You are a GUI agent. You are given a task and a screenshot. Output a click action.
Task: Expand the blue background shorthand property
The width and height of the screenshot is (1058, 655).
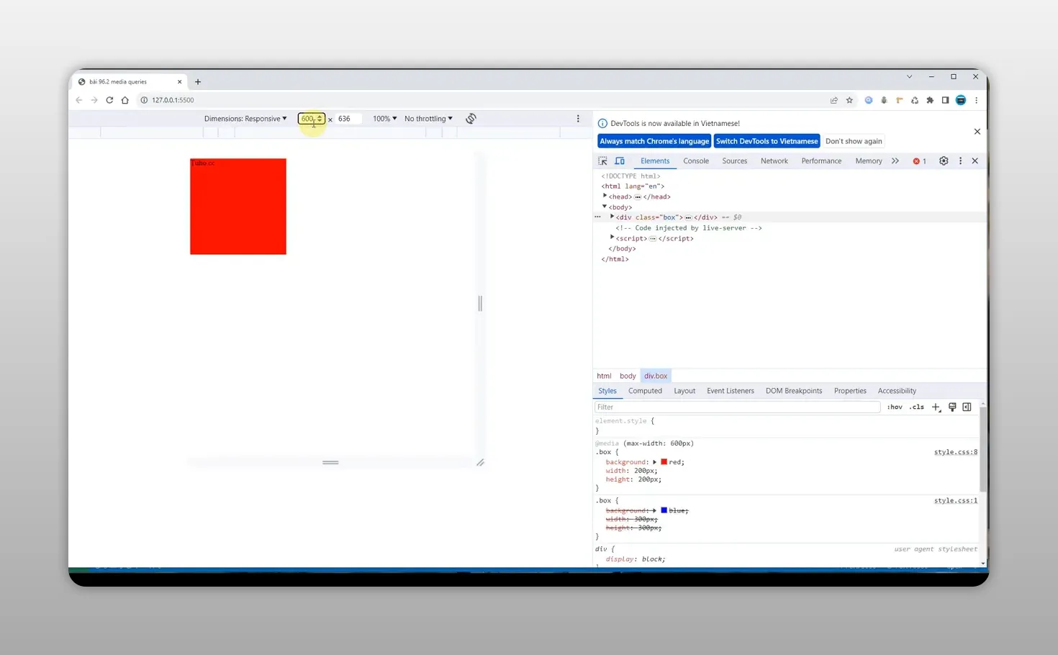[654, 510]
